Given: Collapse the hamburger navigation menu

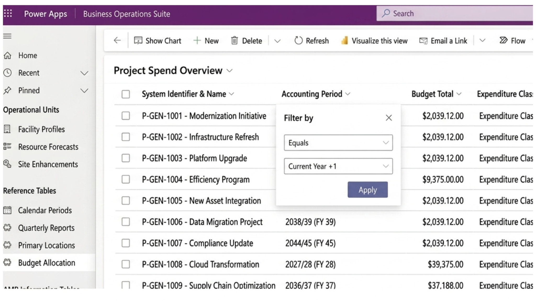Looking at the screenshot, I should tap(7, 36).
